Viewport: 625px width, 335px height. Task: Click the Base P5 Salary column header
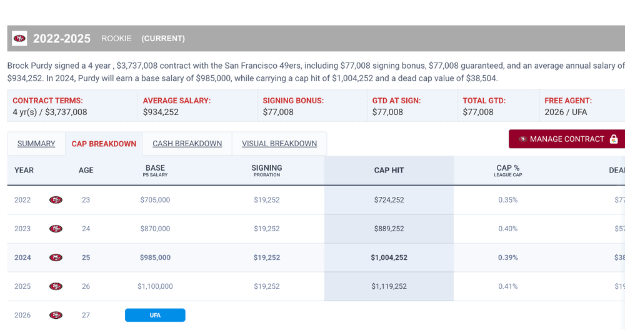click(155, 171)
